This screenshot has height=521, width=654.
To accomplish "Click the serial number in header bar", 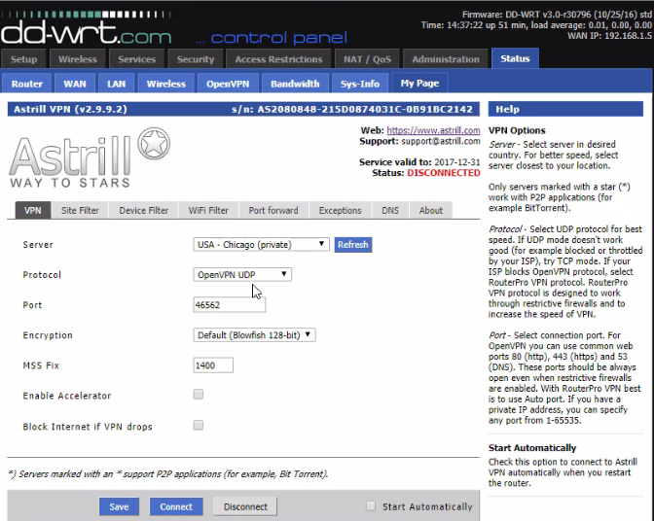I will coord(352,110).
